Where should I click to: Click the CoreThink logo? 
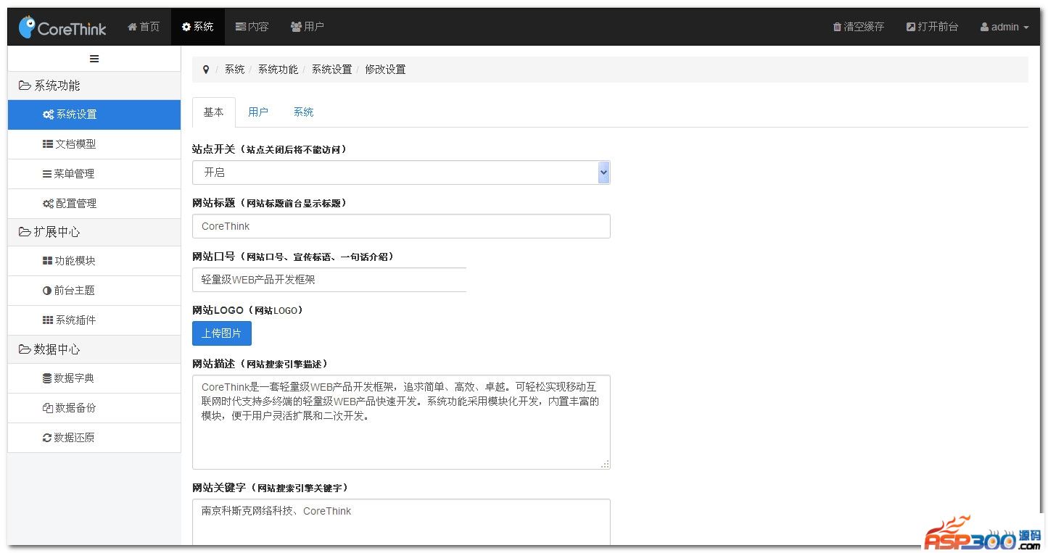[x=62, y=28]
